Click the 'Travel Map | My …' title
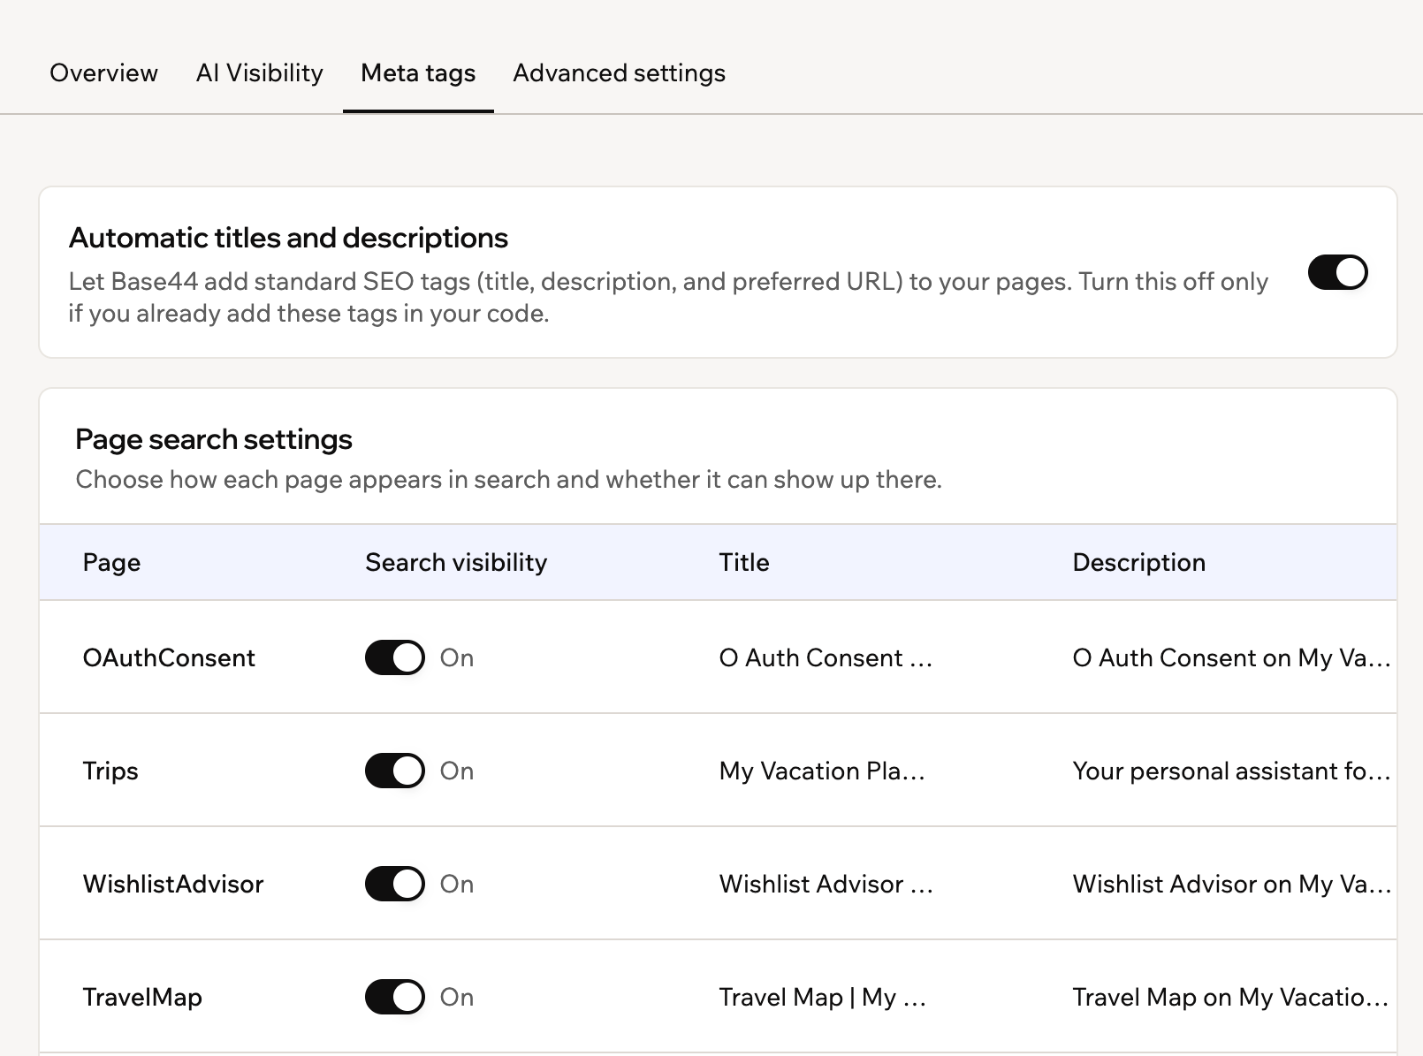The width and height of the screenshot is (1423, 1056). tap(823, 997)
